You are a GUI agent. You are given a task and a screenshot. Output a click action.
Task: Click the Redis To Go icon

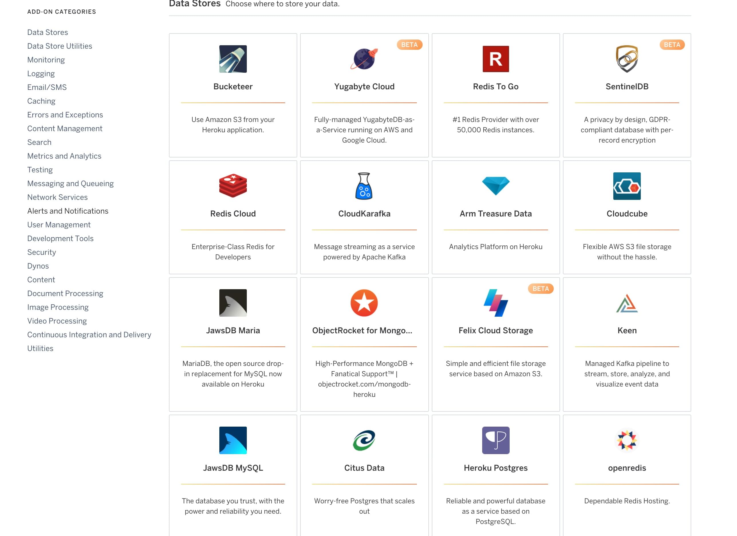(496, 59)
